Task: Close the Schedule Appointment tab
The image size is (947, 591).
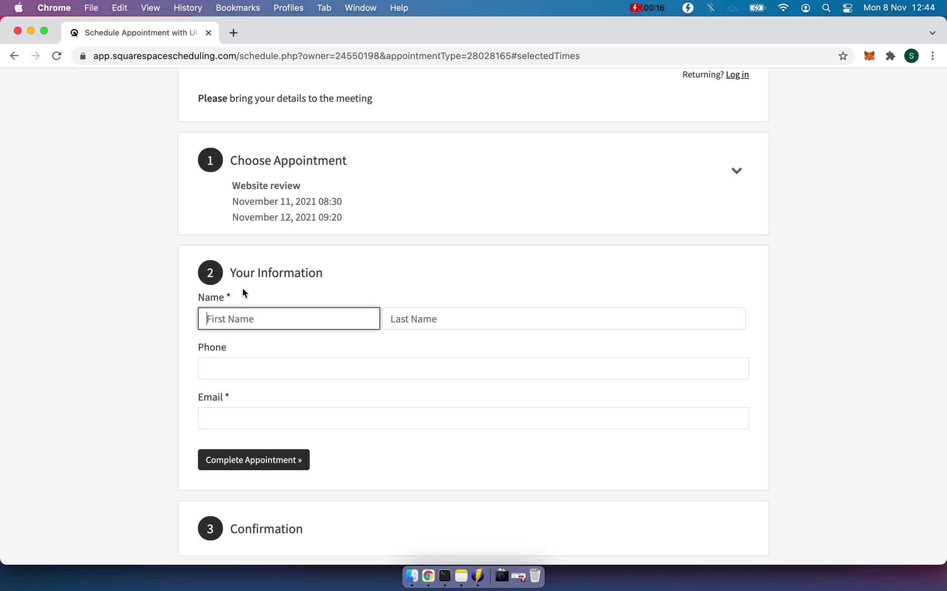Action: pyautogui.click(x=208, y=33)
